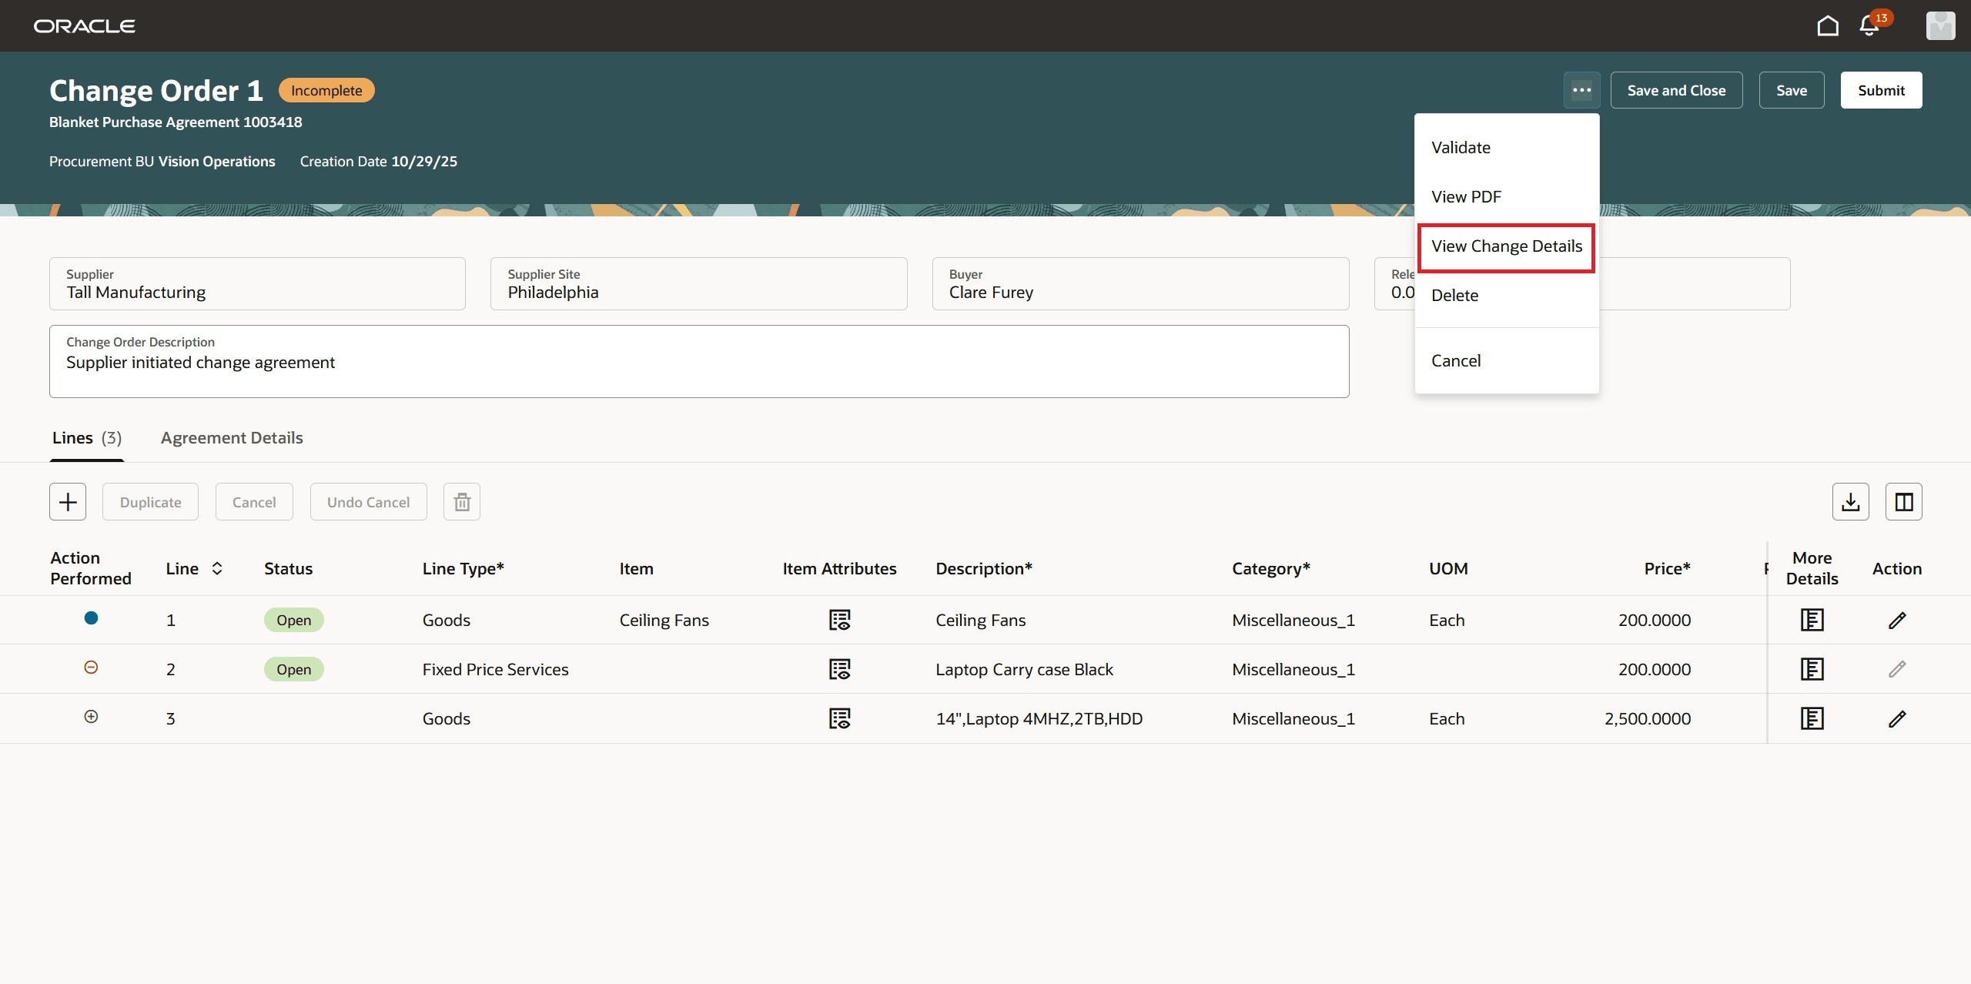Export lines using the download icon
This screenshot has width=1971, height=984.
[x=1851, y=501]
